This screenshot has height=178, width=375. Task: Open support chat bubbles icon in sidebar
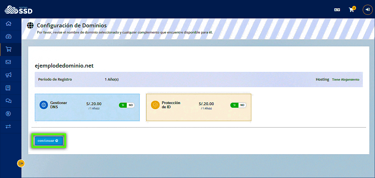tap(8, 101)
